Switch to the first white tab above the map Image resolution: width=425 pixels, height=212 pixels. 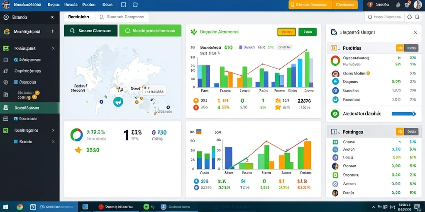(79, 17)
